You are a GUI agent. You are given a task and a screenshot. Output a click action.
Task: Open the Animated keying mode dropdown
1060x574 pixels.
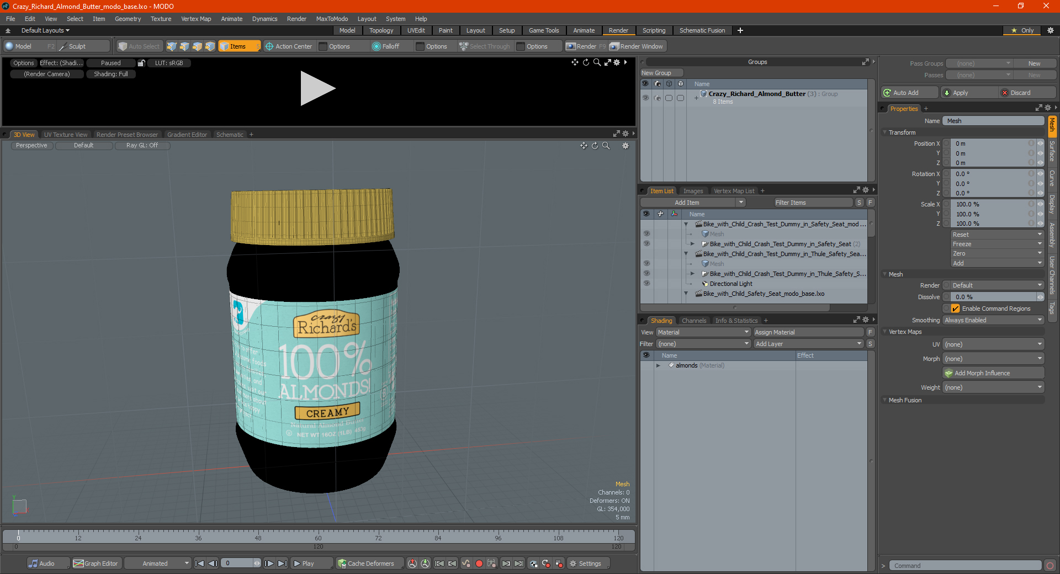(x=157, y=564)
